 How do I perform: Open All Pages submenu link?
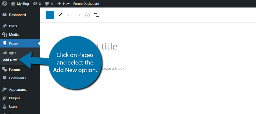click(x=9, y=53)
